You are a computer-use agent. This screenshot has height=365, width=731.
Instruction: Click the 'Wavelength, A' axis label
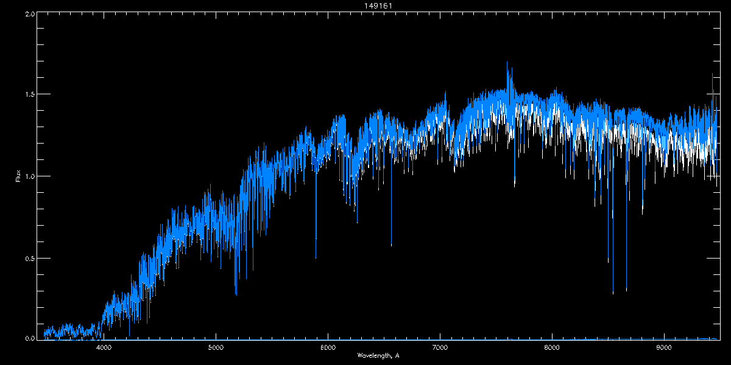(x=378, y=355)
